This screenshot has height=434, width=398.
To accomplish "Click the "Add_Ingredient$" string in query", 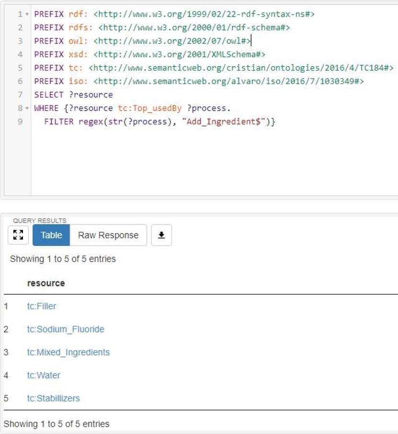I will (x=224, y=122).
